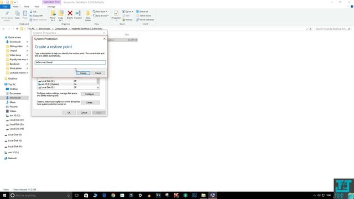The width and height of the screenshot is (354, 199).
Task: Show hidden system tray icons chevron
Action: 314,195
